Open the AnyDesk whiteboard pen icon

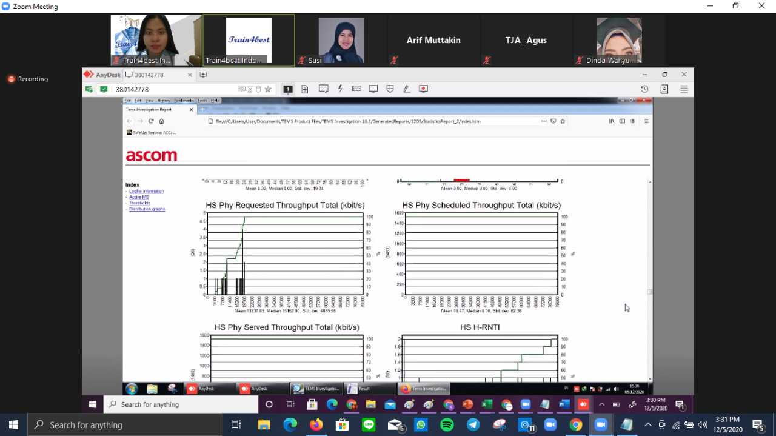click(x=406, y=89)
